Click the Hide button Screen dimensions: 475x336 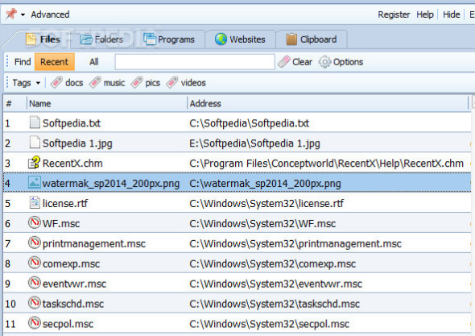tap(451, 15)
